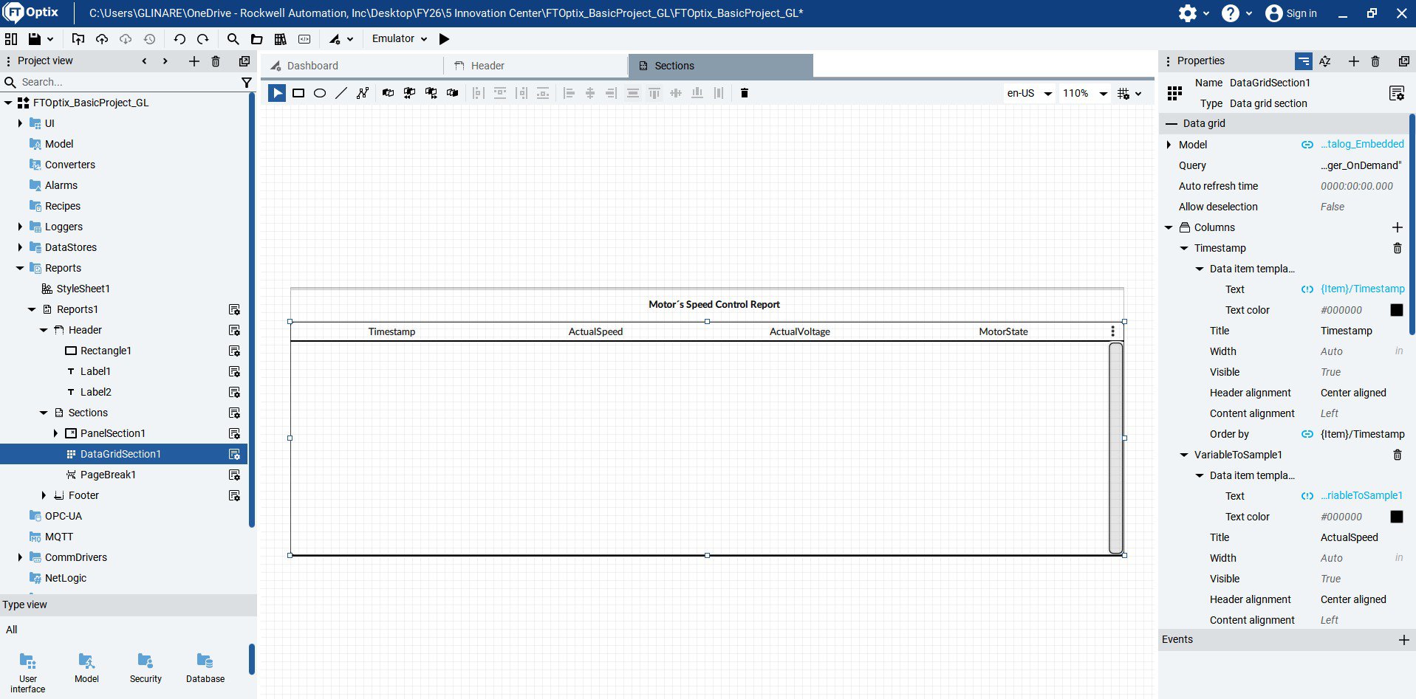The width and height of the screenshot is (1416, 699).
Task: Open data grid column menu dots
Action: [x=1113, y=331]
